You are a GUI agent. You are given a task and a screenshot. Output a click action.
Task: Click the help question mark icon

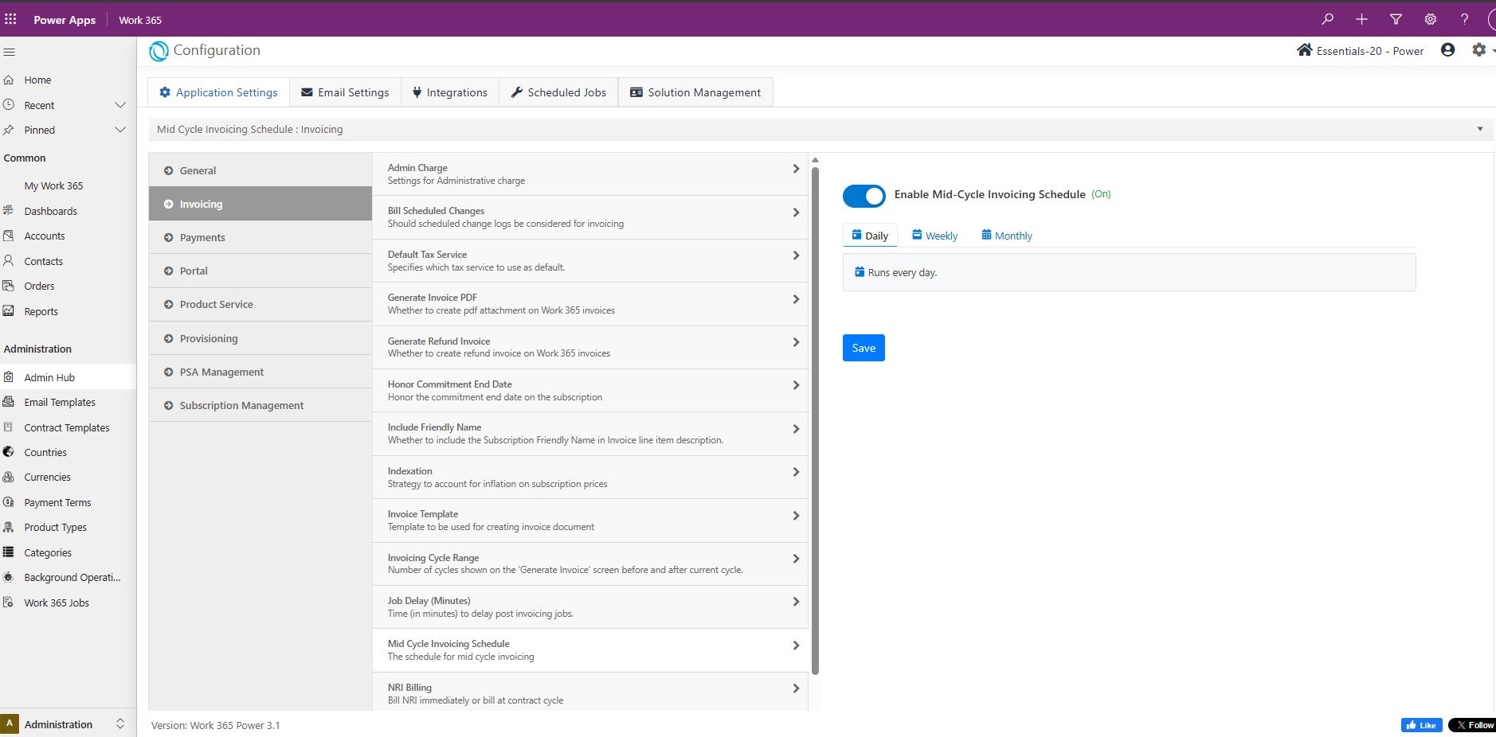(1464, 19)
